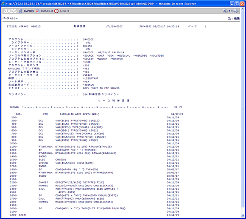Screen dimensions: 246x219
Task: Go to page 4 in page links
Action: click(x=17, y=18)
